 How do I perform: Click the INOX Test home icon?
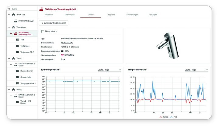tap(13, 15)
